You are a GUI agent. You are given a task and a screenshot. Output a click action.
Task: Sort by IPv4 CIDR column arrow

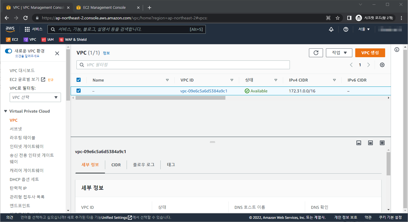[x=334, y=80]
